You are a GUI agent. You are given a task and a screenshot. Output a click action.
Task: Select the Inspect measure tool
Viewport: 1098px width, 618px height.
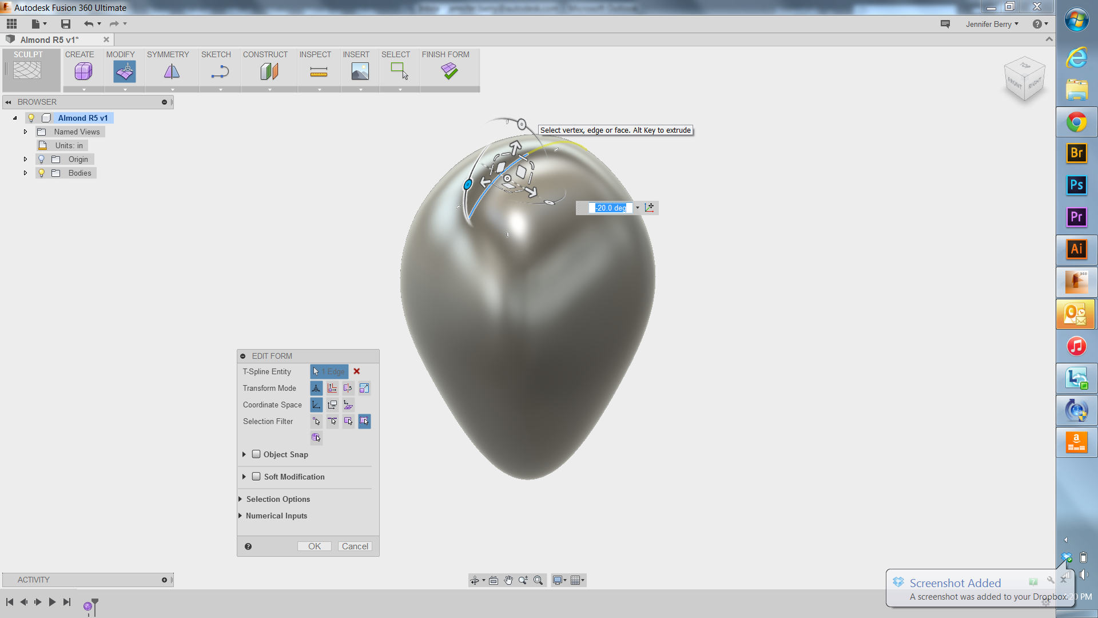point(319,71)
